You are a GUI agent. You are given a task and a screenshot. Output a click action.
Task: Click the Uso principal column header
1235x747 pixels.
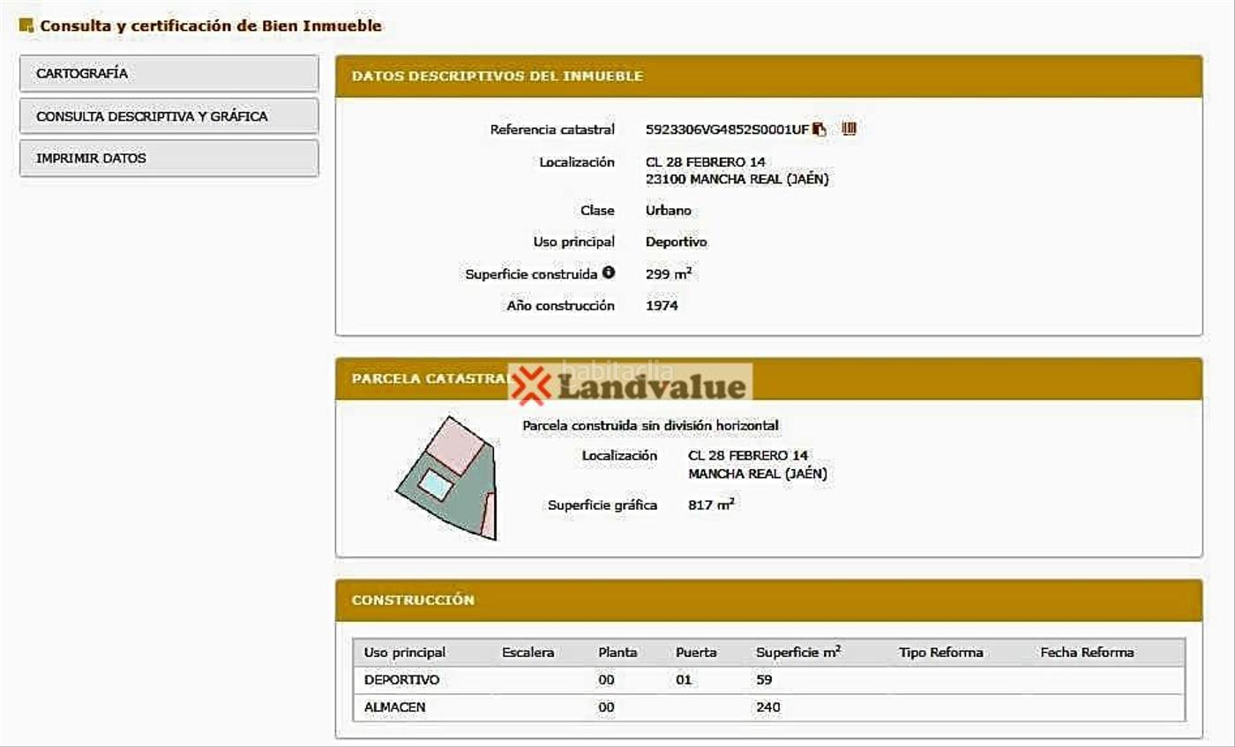click(x=405, y=653)
